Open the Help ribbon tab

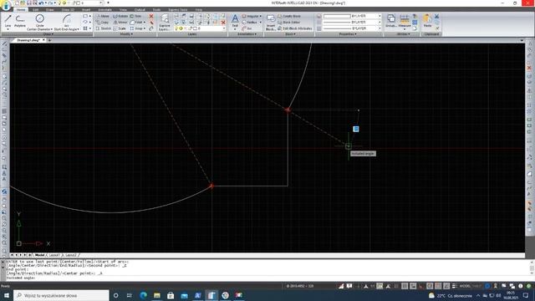tap(199, 9)
